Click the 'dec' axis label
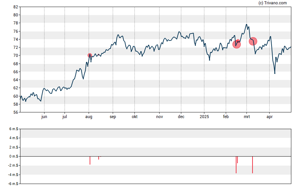The width and height of the screenshot is (297, 189). click(x=181, y=117)
